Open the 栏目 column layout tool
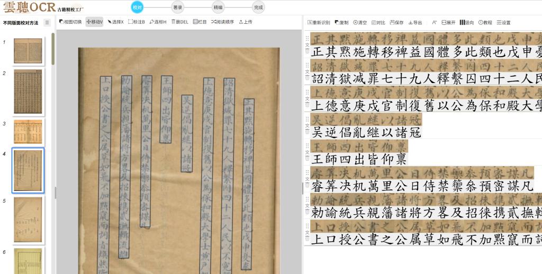This screenshot has height=274, width=542. 200,22
